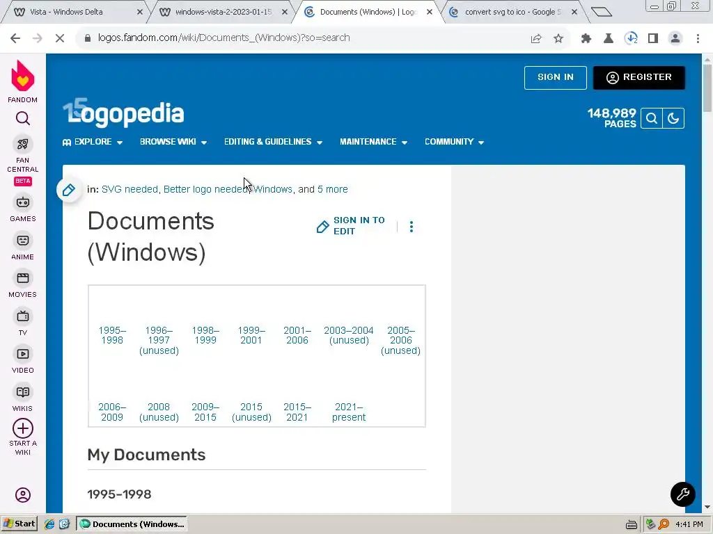This screenshot has width=713, height=534.
Task: Open the sidebar search magnifier icon
Action: [x=23, y=118]
